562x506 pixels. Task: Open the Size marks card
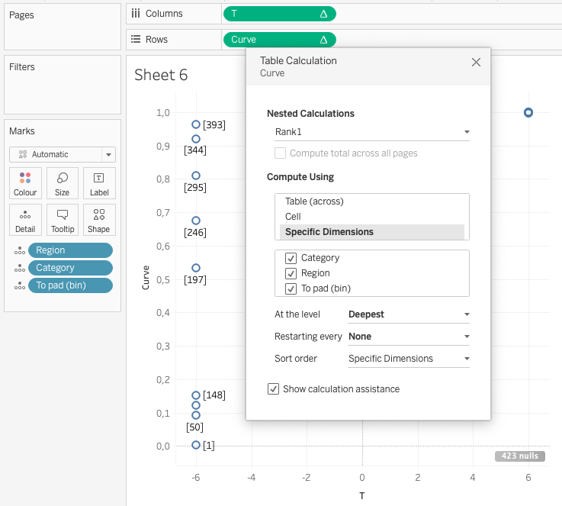(63, 183)
